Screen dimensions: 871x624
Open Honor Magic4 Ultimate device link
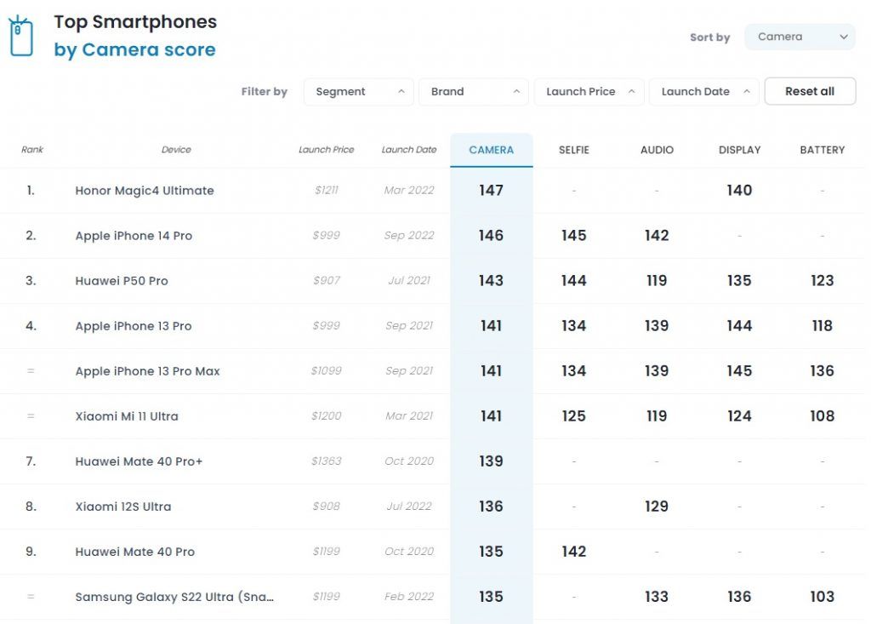point(145,191)
